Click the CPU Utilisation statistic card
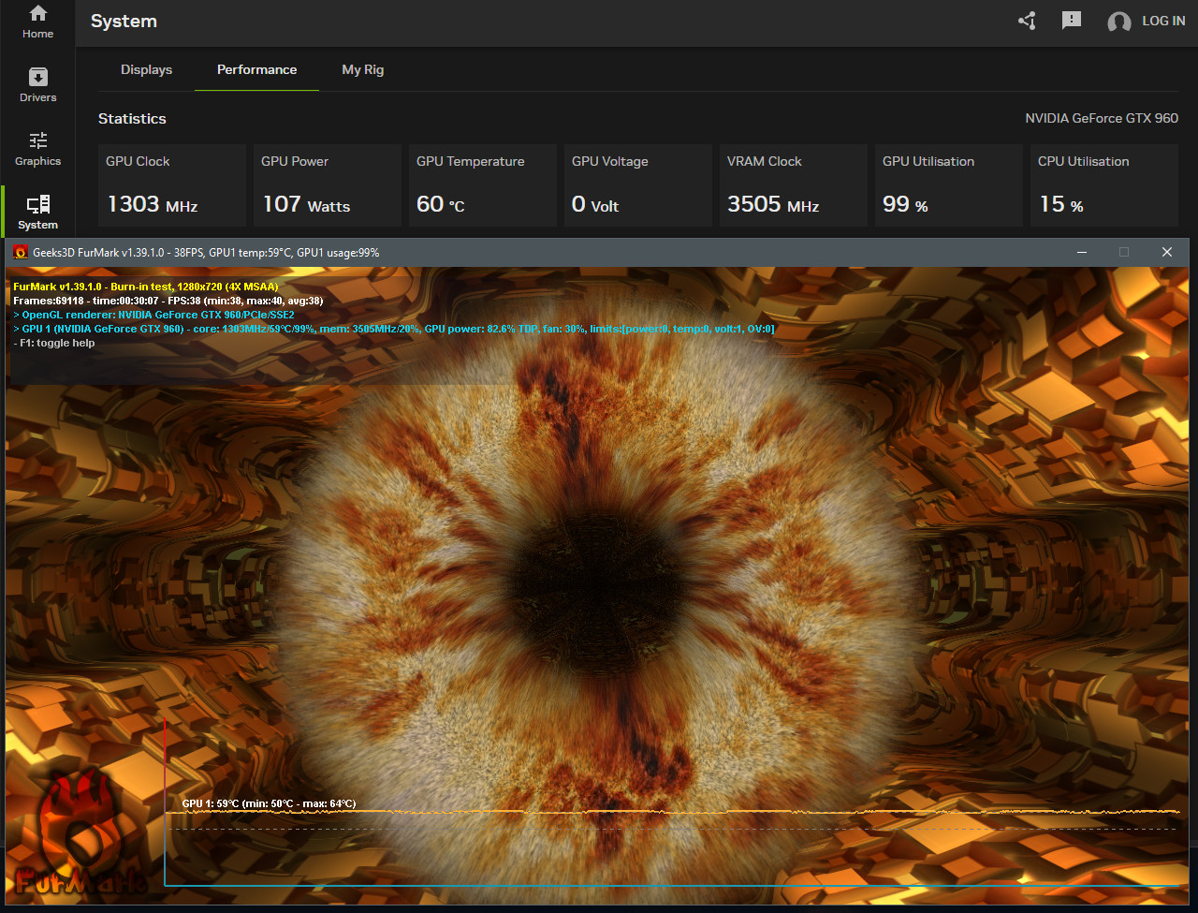This screenshot has height=913, width=1198. 1104,185
